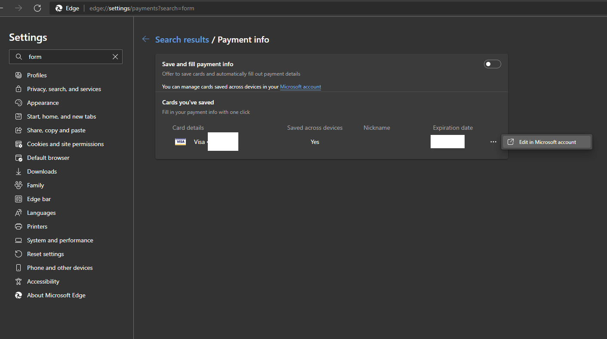Viewport: 607px width, 339px height.
Task: Click the Family settings icon
Action: pos(18,185)
